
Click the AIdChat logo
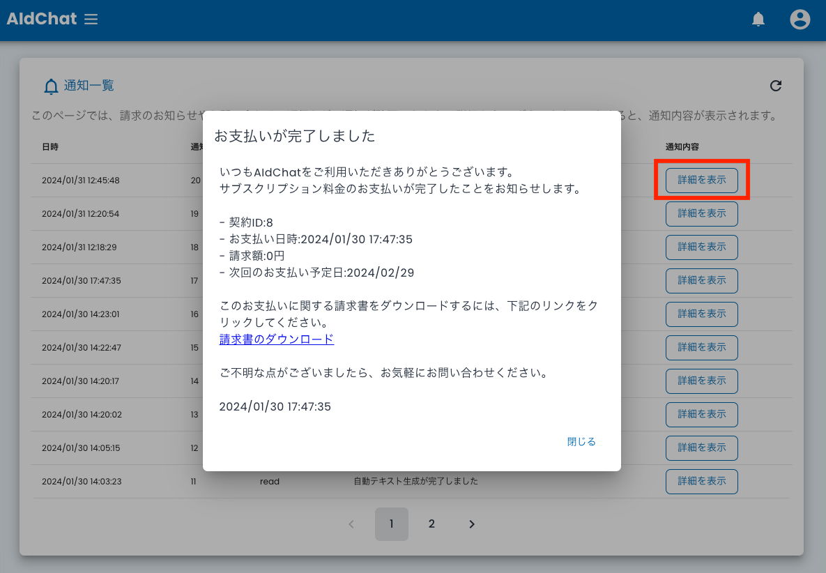pos(42,19)
